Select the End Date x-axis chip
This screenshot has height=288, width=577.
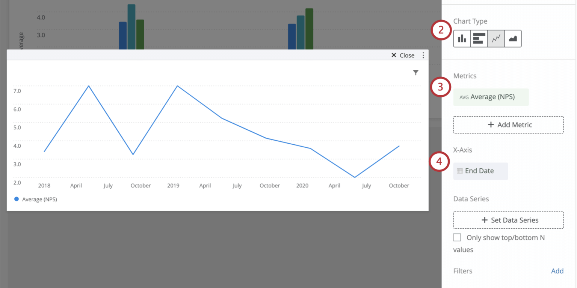point(480,171)
